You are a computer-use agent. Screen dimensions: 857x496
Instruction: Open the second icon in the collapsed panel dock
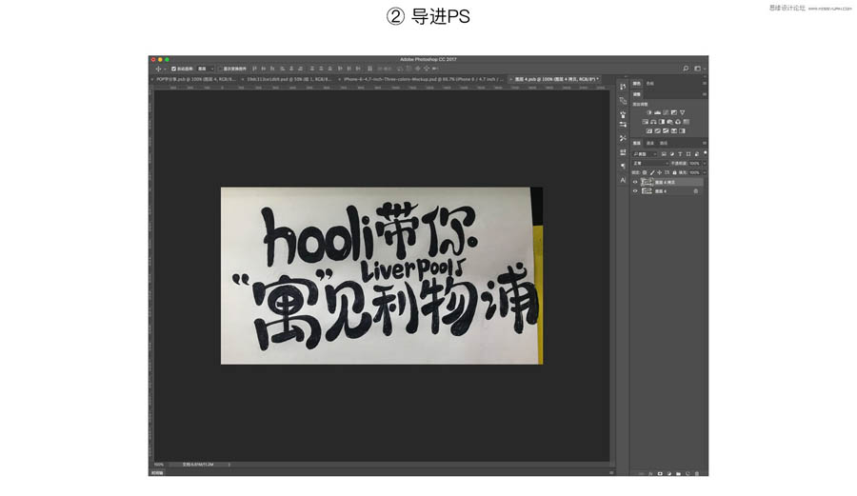pyautogui.click(x=623, y=101)
